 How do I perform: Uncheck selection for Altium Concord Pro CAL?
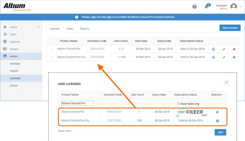tap(217, 121)
